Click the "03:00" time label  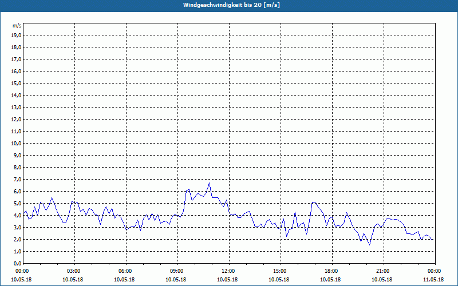pos(75,271)
